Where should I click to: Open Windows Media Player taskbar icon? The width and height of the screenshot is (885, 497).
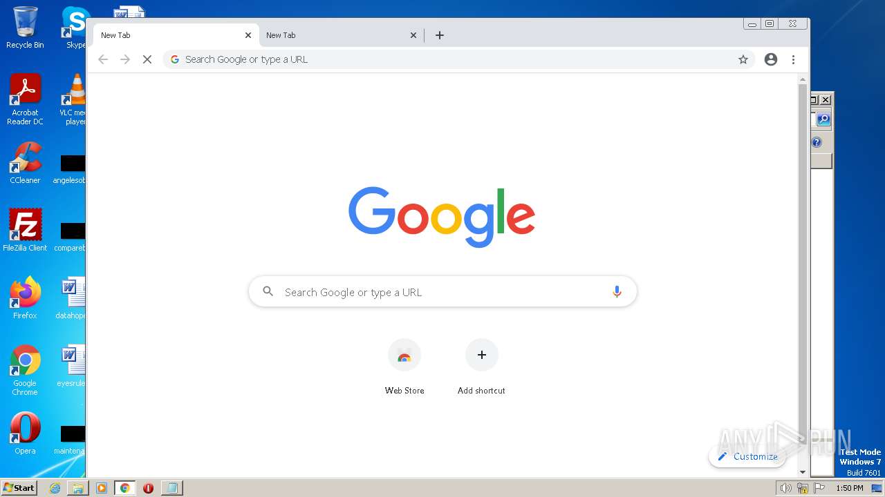(102, 488)
